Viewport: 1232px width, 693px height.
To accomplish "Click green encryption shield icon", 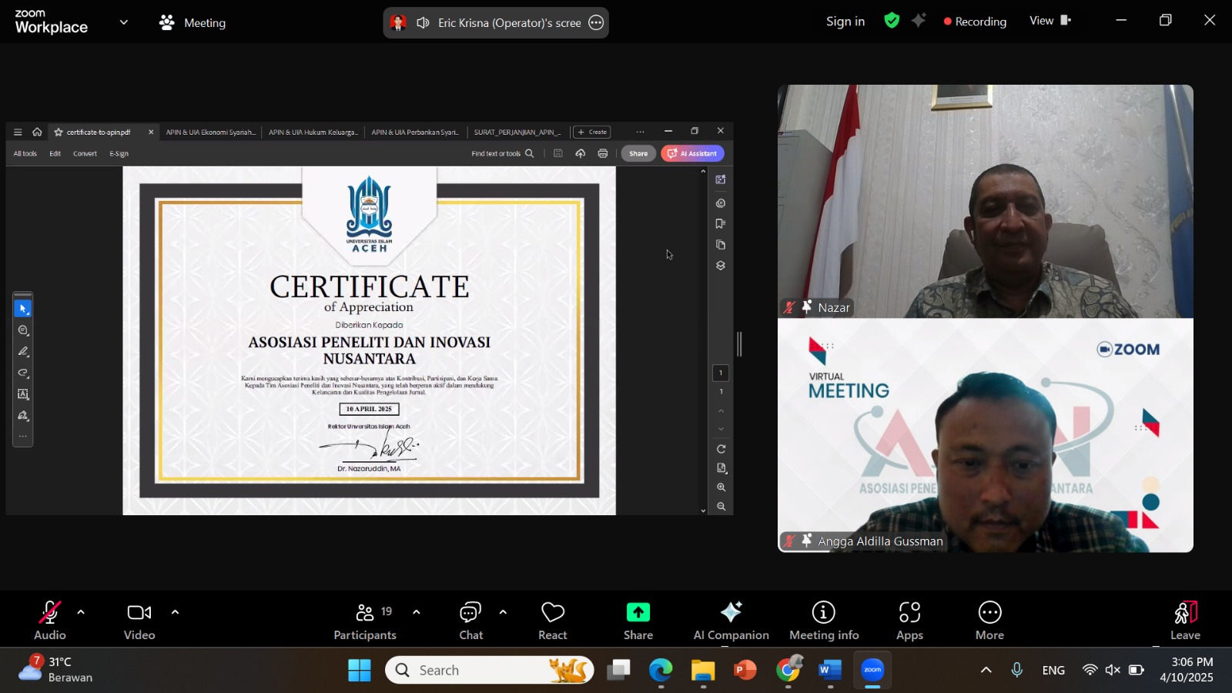I will point(892,21).
